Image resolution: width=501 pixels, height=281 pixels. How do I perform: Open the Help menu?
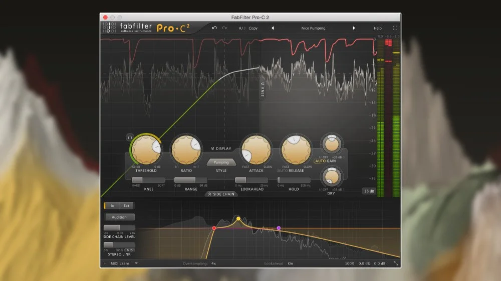(378, 28)
